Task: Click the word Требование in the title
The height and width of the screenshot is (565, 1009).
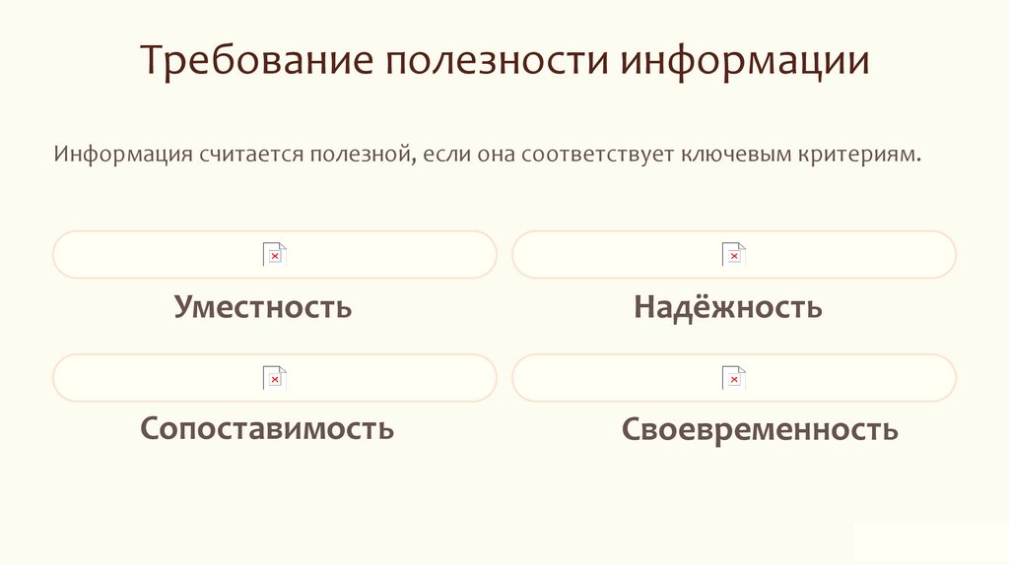Action: pyautogui.click(x=256, y=61)
